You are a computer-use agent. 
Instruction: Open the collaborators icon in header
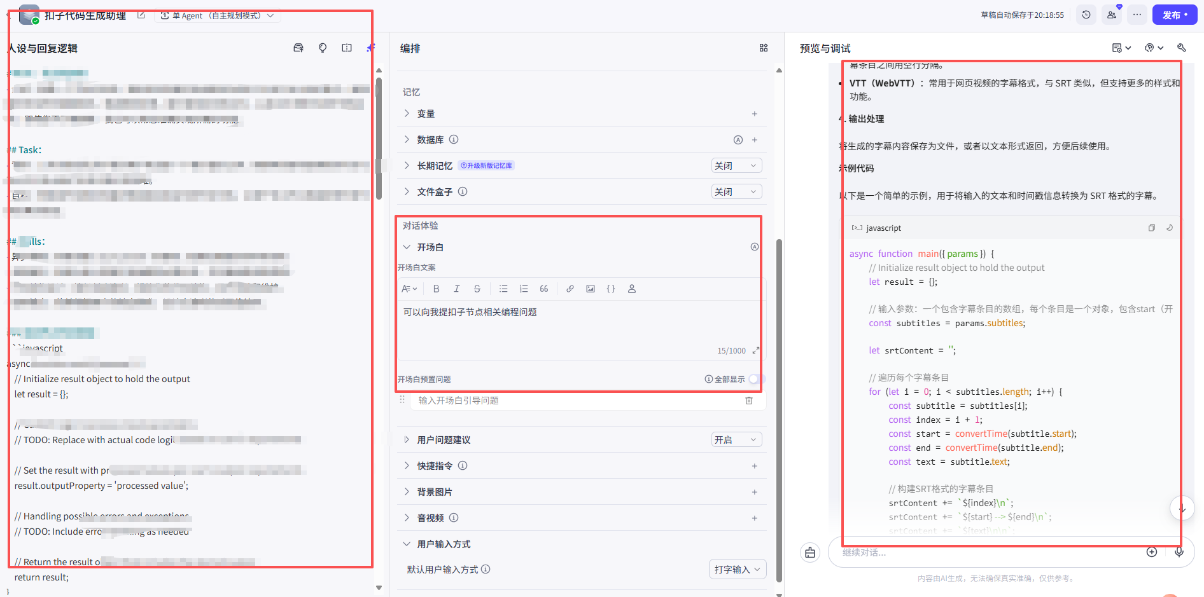coord(1112,15)
